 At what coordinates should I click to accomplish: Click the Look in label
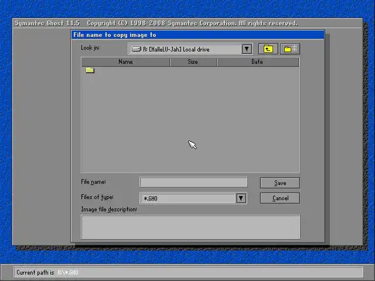[90, 48]
